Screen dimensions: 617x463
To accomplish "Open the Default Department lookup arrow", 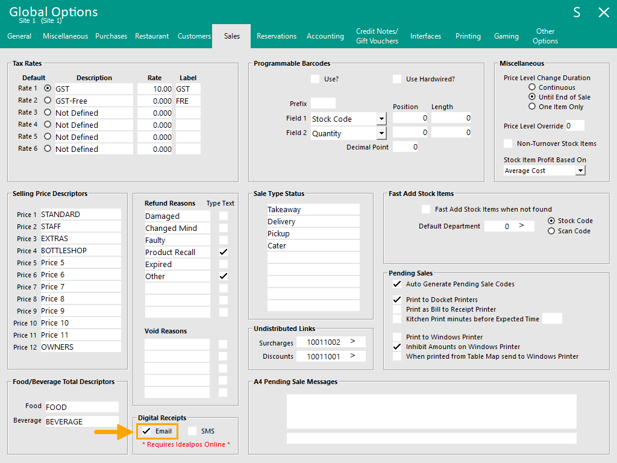I will click(522, 225).
